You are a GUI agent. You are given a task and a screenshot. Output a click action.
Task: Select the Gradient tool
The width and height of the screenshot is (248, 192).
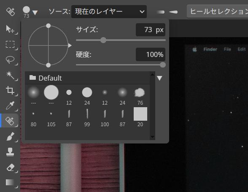click(10, 182)
